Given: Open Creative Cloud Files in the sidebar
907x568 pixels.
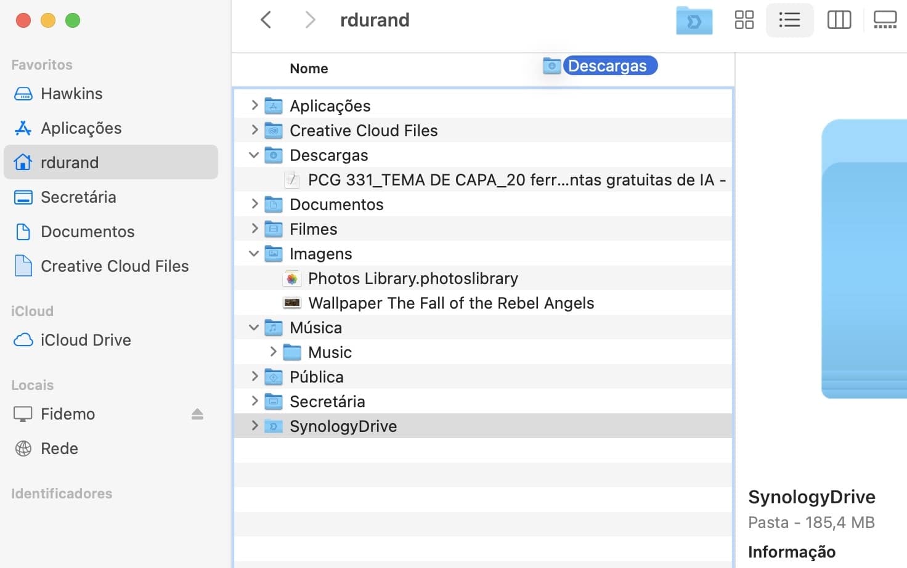Looking at the screenshot, I should point(111,266).
